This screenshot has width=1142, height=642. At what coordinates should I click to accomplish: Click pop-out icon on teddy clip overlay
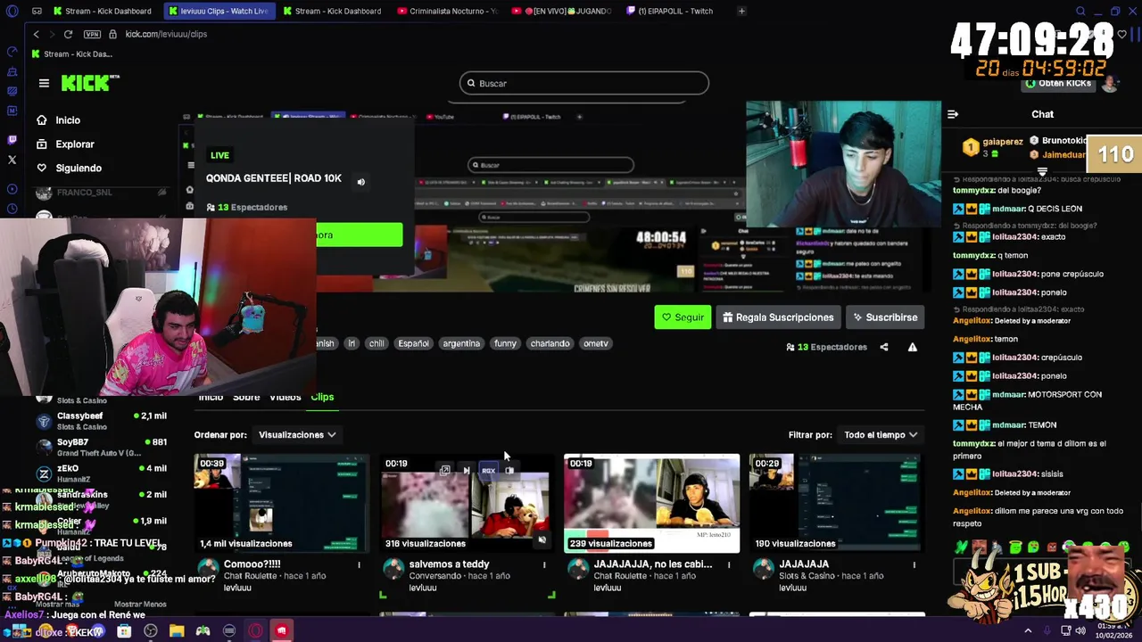(444, 470)
